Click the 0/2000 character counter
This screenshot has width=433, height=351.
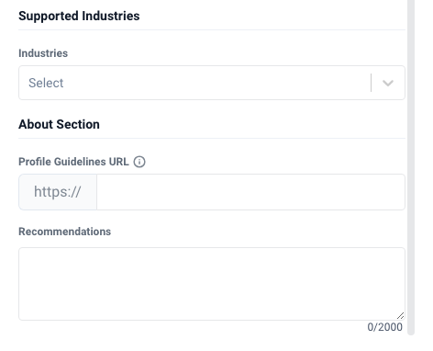pyautogui.click(x=385, y=327)
